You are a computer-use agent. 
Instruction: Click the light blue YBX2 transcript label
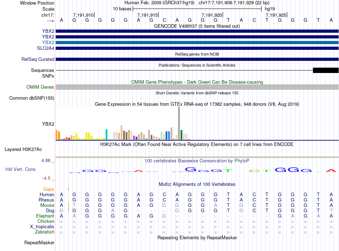[48, 42]
